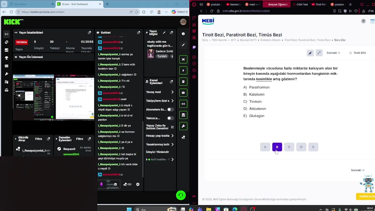Expand Yavaş mod options
This screenshot has width=375, height=211.
point(172,92)
